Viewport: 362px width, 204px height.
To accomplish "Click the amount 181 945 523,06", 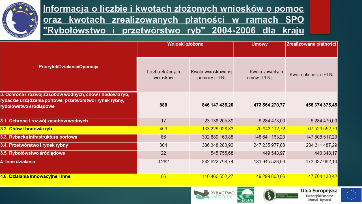I will tap(270, 162).
